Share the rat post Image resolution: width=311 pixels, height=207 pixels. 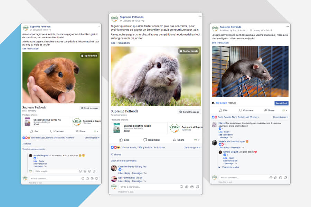tap(269, 110)
